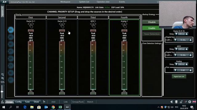Select Tone Detection backup strategy
The width and height of the screenshot is (197, 110).
coord(152,34)
